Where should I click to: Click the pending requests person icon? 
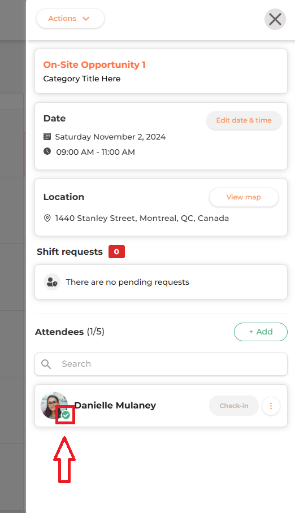(x=52, y=282)
